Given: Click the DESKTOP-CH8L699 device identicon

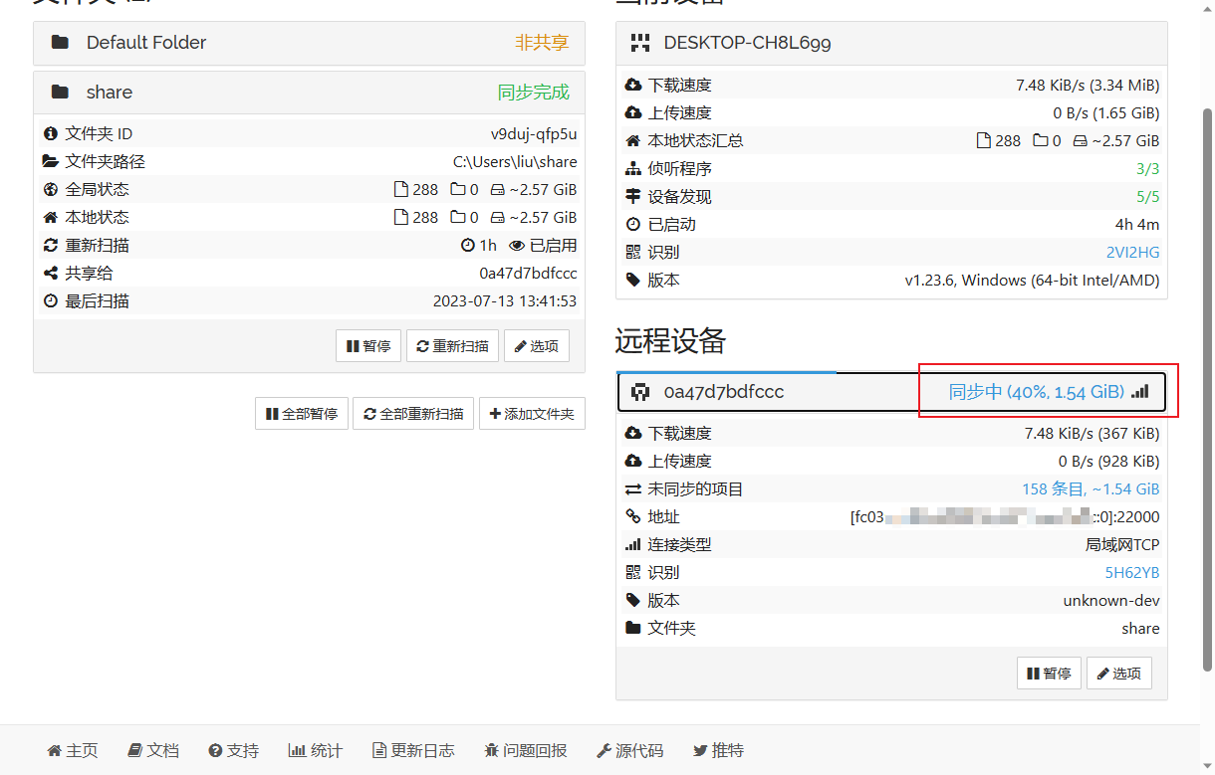Looking at the screenshot, I should tap(640, 43).
